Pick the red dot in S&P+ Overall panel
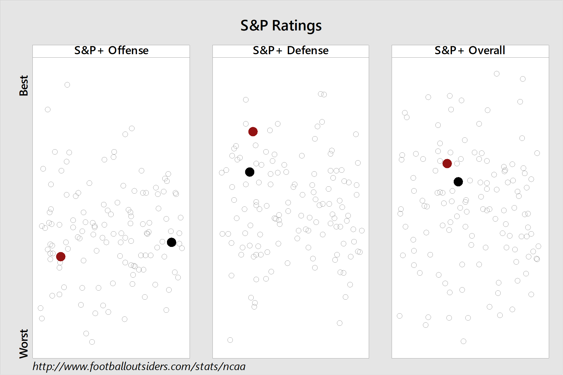 tap(447, 163)
